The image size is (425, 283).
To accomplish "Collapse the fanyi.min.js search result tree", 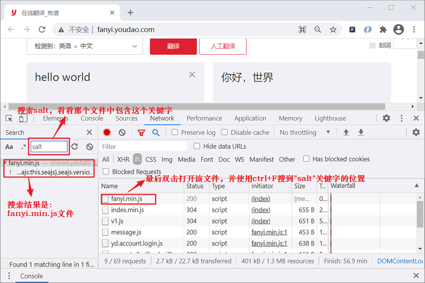I will [x=5, y=163].
